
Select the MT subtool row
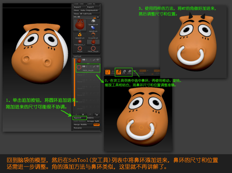pyautogui.click(x=88, y=61)
